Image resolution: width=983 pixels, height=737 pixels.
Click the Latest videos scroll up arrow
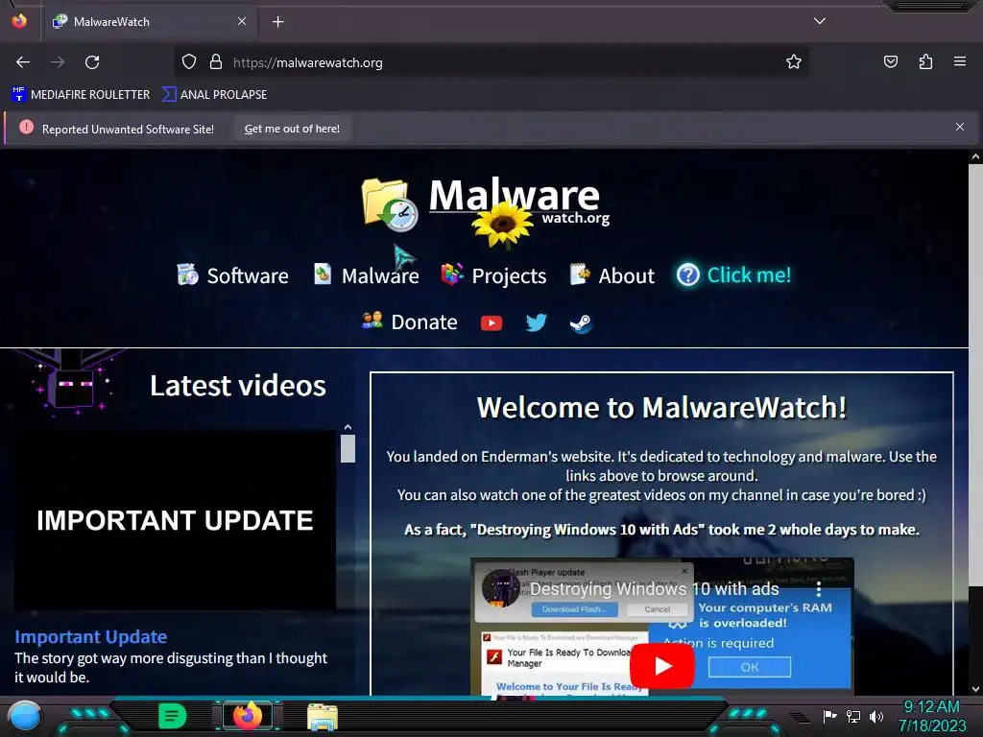click(x=348, y=427)
